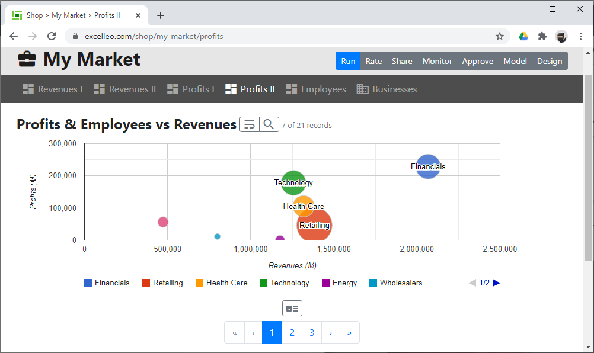Toggle Retailing legend red swatch
The height and width of the screenshot is (353, 594).
146,283
